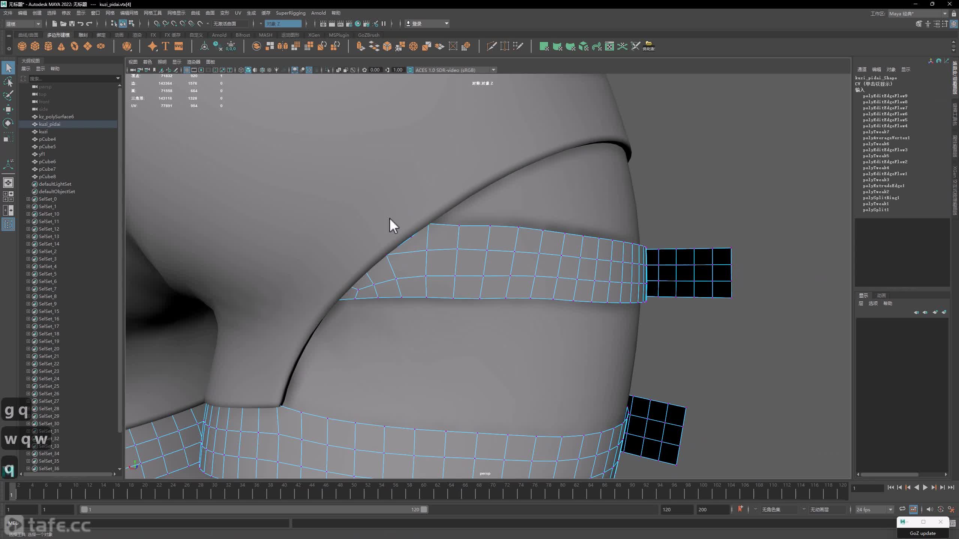
Task: Select the arrow Select tool in toolbox
Action: click(8, 68)
